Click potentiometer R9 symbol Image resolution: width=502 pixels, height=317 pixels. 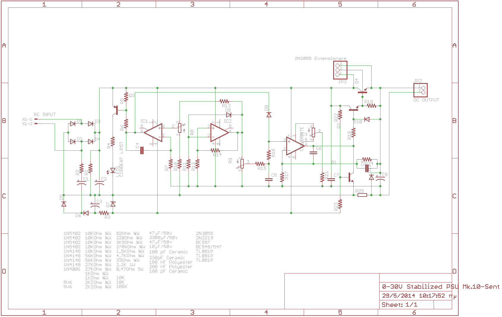[x=242, y=164]
